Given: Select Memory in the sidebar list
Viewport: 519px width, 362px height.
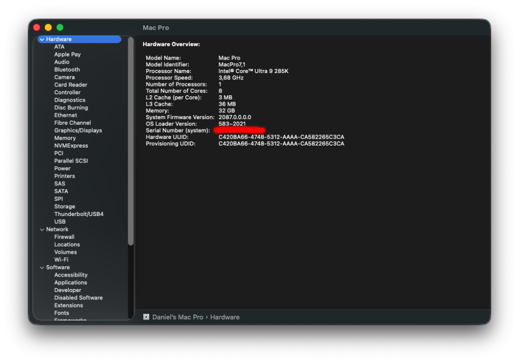Looking at the screenshot, I should (65, 138).
